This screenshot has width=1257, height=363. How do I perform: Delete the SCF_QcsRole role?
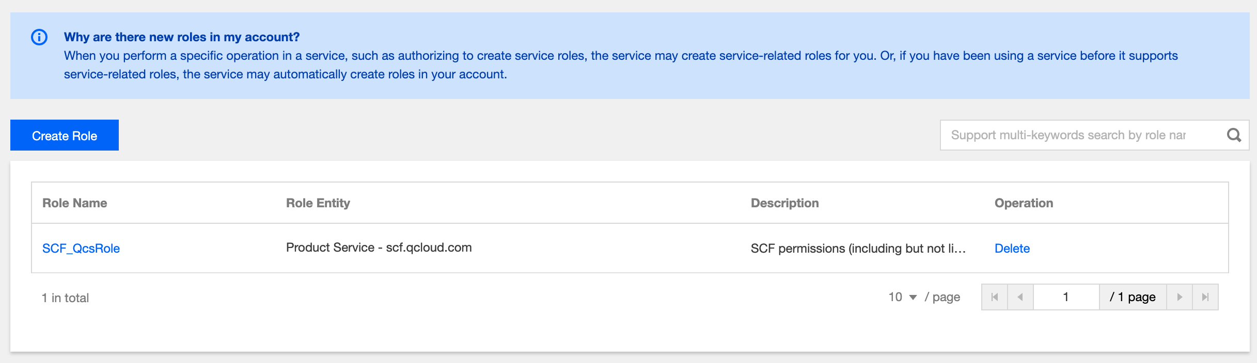1012,249
